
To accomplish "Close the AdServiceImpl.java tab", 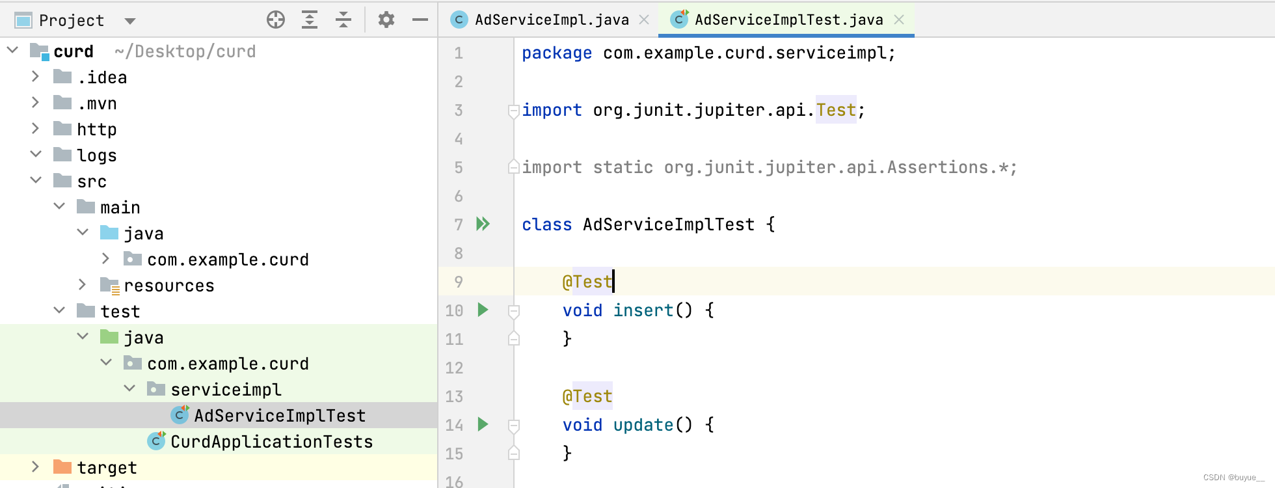I will pyautogui.click(x=644, y=20).
